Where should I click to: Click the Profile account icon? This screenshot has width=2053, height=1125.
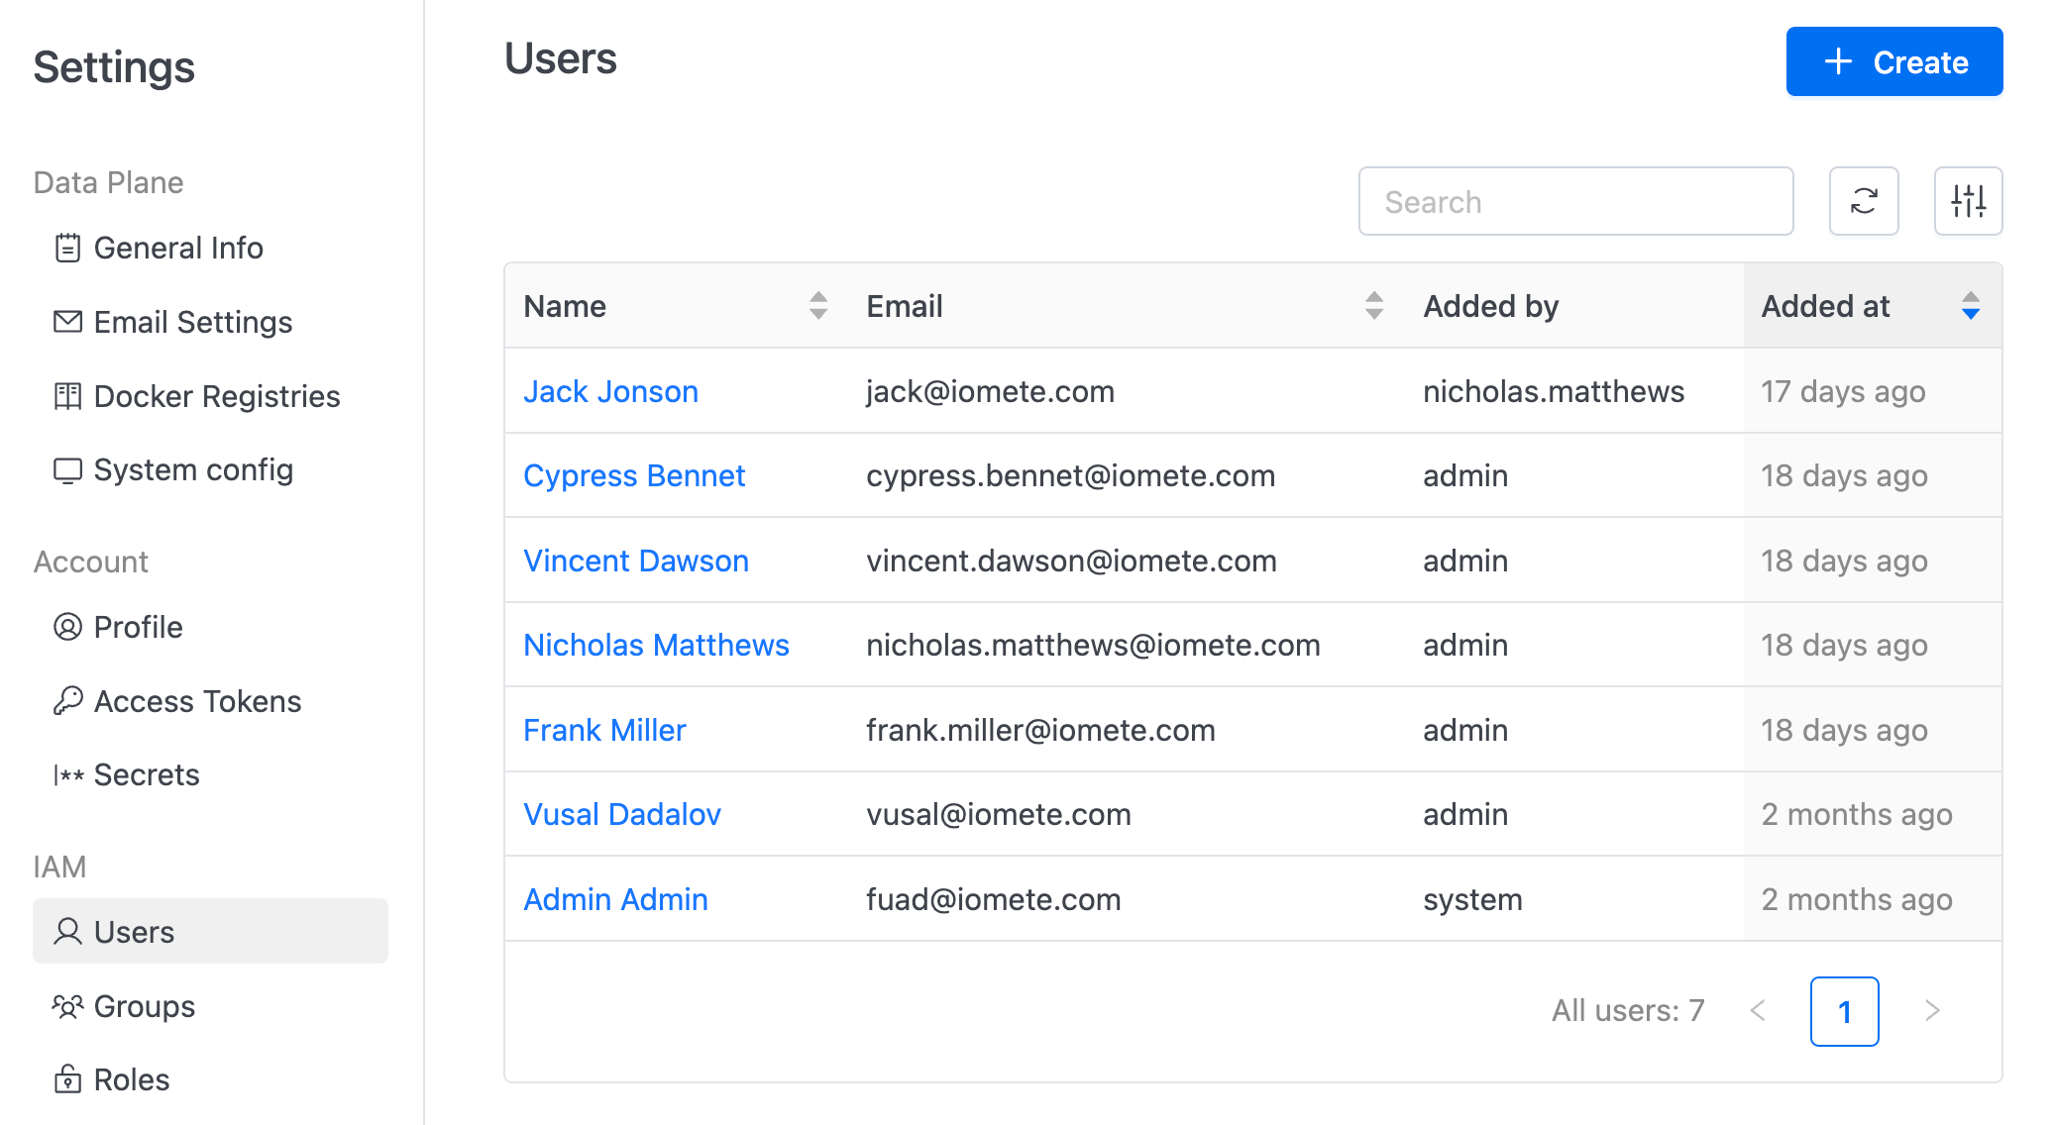[x=66, y=628]
